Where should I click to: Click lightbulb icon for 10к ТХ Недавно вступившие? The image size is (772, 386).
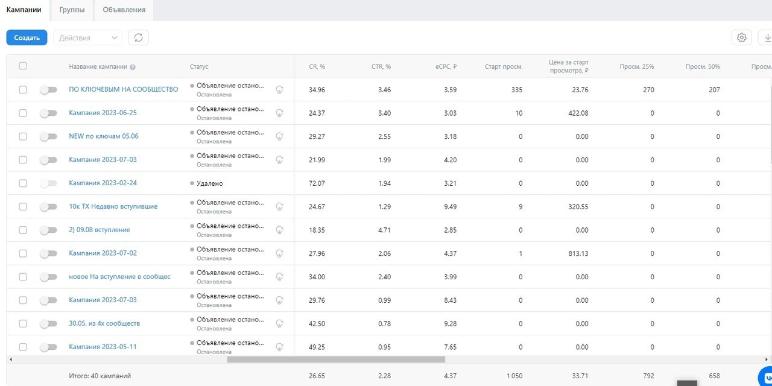pyautogui.click(x=279, y=206)
